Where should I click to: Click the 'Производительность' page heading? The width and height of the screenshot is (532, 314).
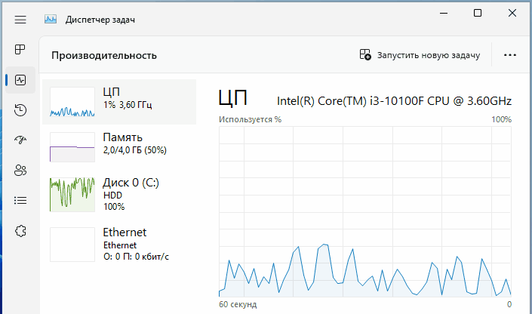[104, 56]
